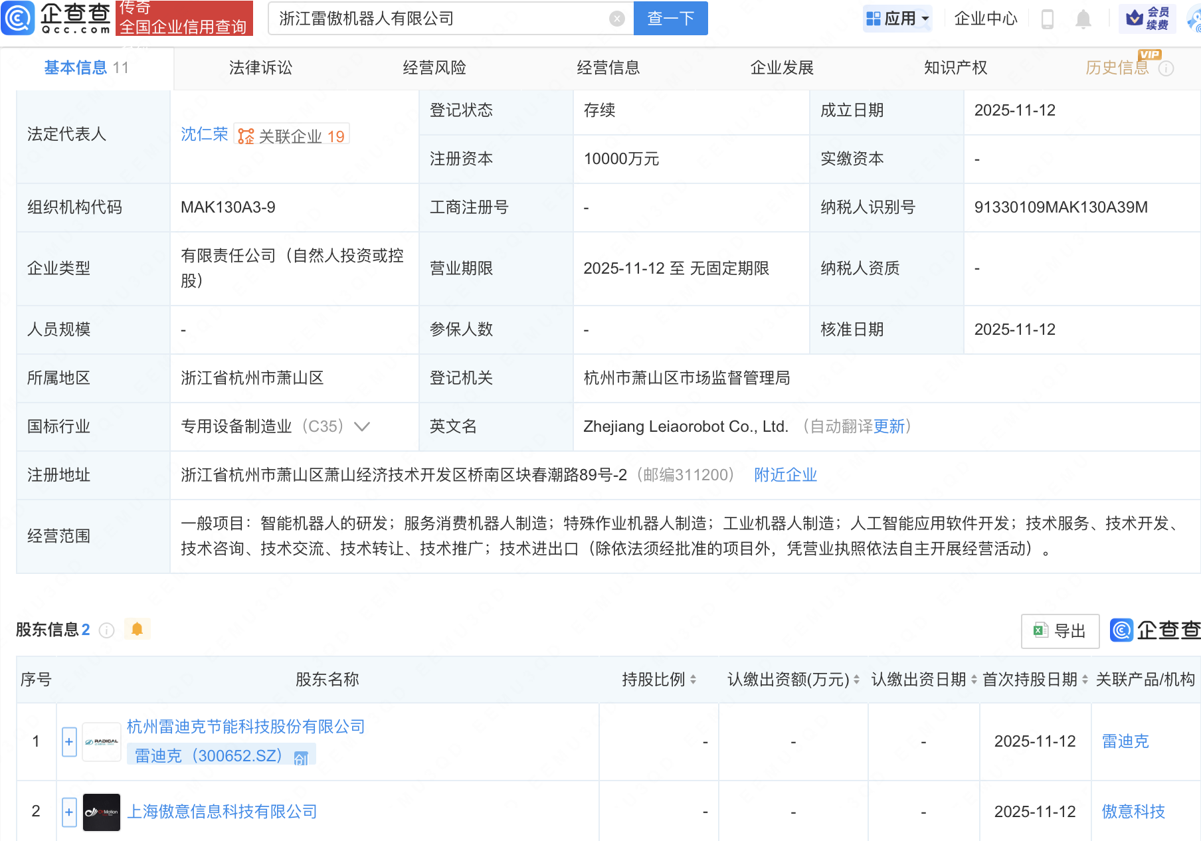Open legal representative 沈仁荣 link
Viewport: 1201px width, 841px height.
[x=204, y=134]
